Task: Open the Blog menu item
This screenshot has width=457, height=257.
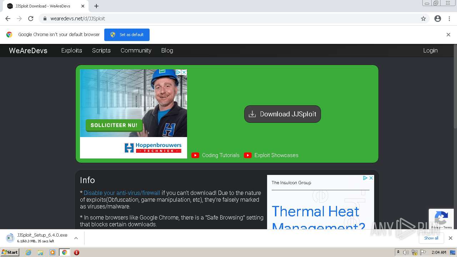Action: click(167, 50)
